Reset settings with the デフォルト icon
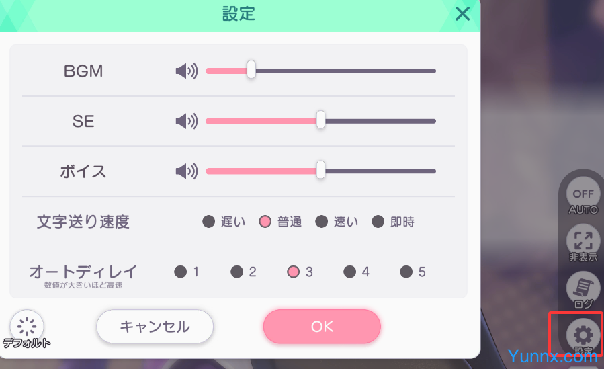This screenshot has height=369, width=604. pyautogui.click(x=27, y=327)
